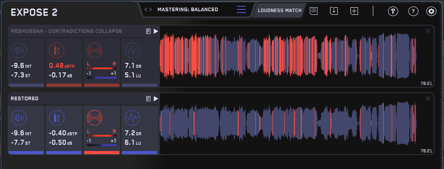The image size is (444, 169).
Task: Toggle the Loudness Match button
Action: pos(280,11)
